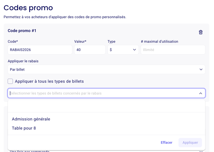Screen dimensions: 214x152
Task: Click the chevron arrow beside "Par billet"
Action: tap(201, 69)
